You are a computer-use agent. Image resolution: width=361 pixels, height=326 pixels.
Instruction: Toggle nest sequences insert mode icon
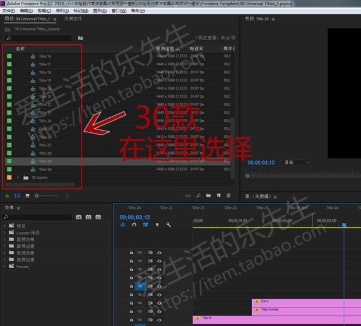click(x=123, y=225)
